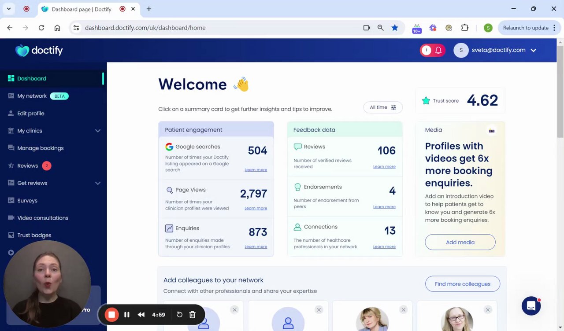Screen dimensions: 564x331
Task: Close the Dashboard page browser tab
Action: tap(133, 9)
